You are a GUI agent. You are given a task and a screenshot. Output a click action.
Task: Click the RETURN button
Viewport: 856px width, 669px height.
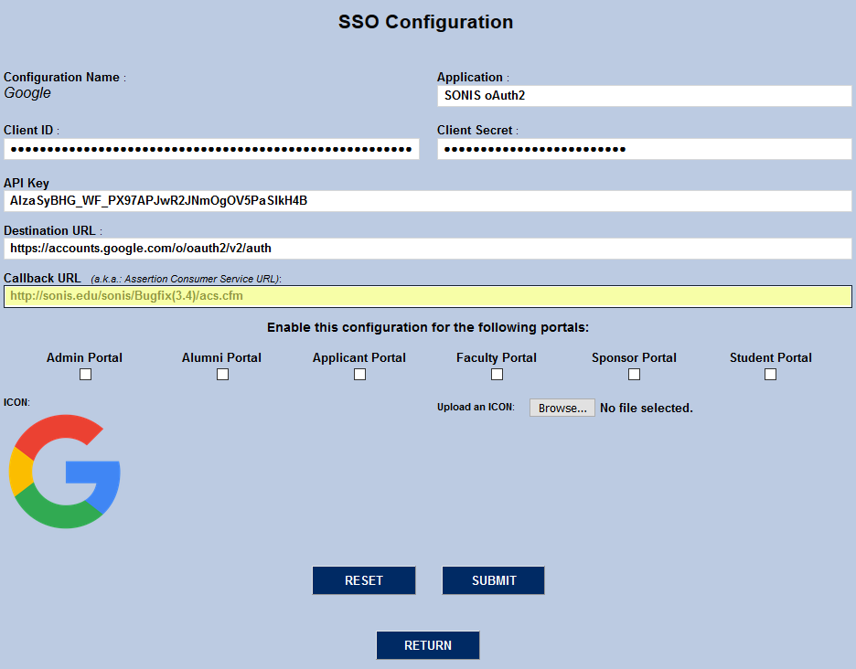[x=427, y=645]
